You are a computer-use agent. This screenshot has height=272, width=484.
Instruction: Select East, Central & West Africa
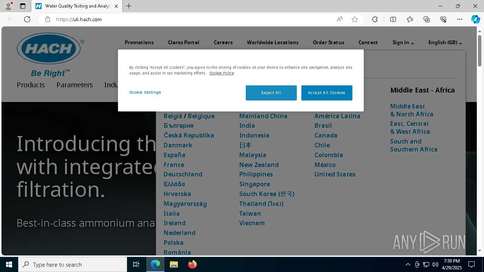click(x=410, y=128)
